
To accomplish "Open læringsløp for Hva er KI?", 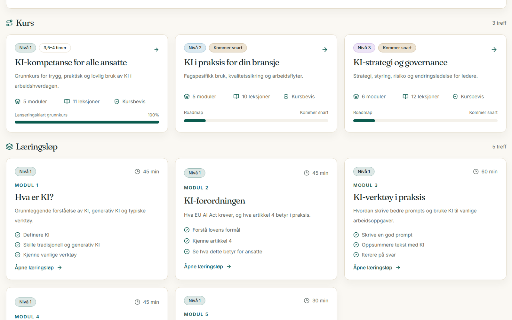I will [38, 268].
